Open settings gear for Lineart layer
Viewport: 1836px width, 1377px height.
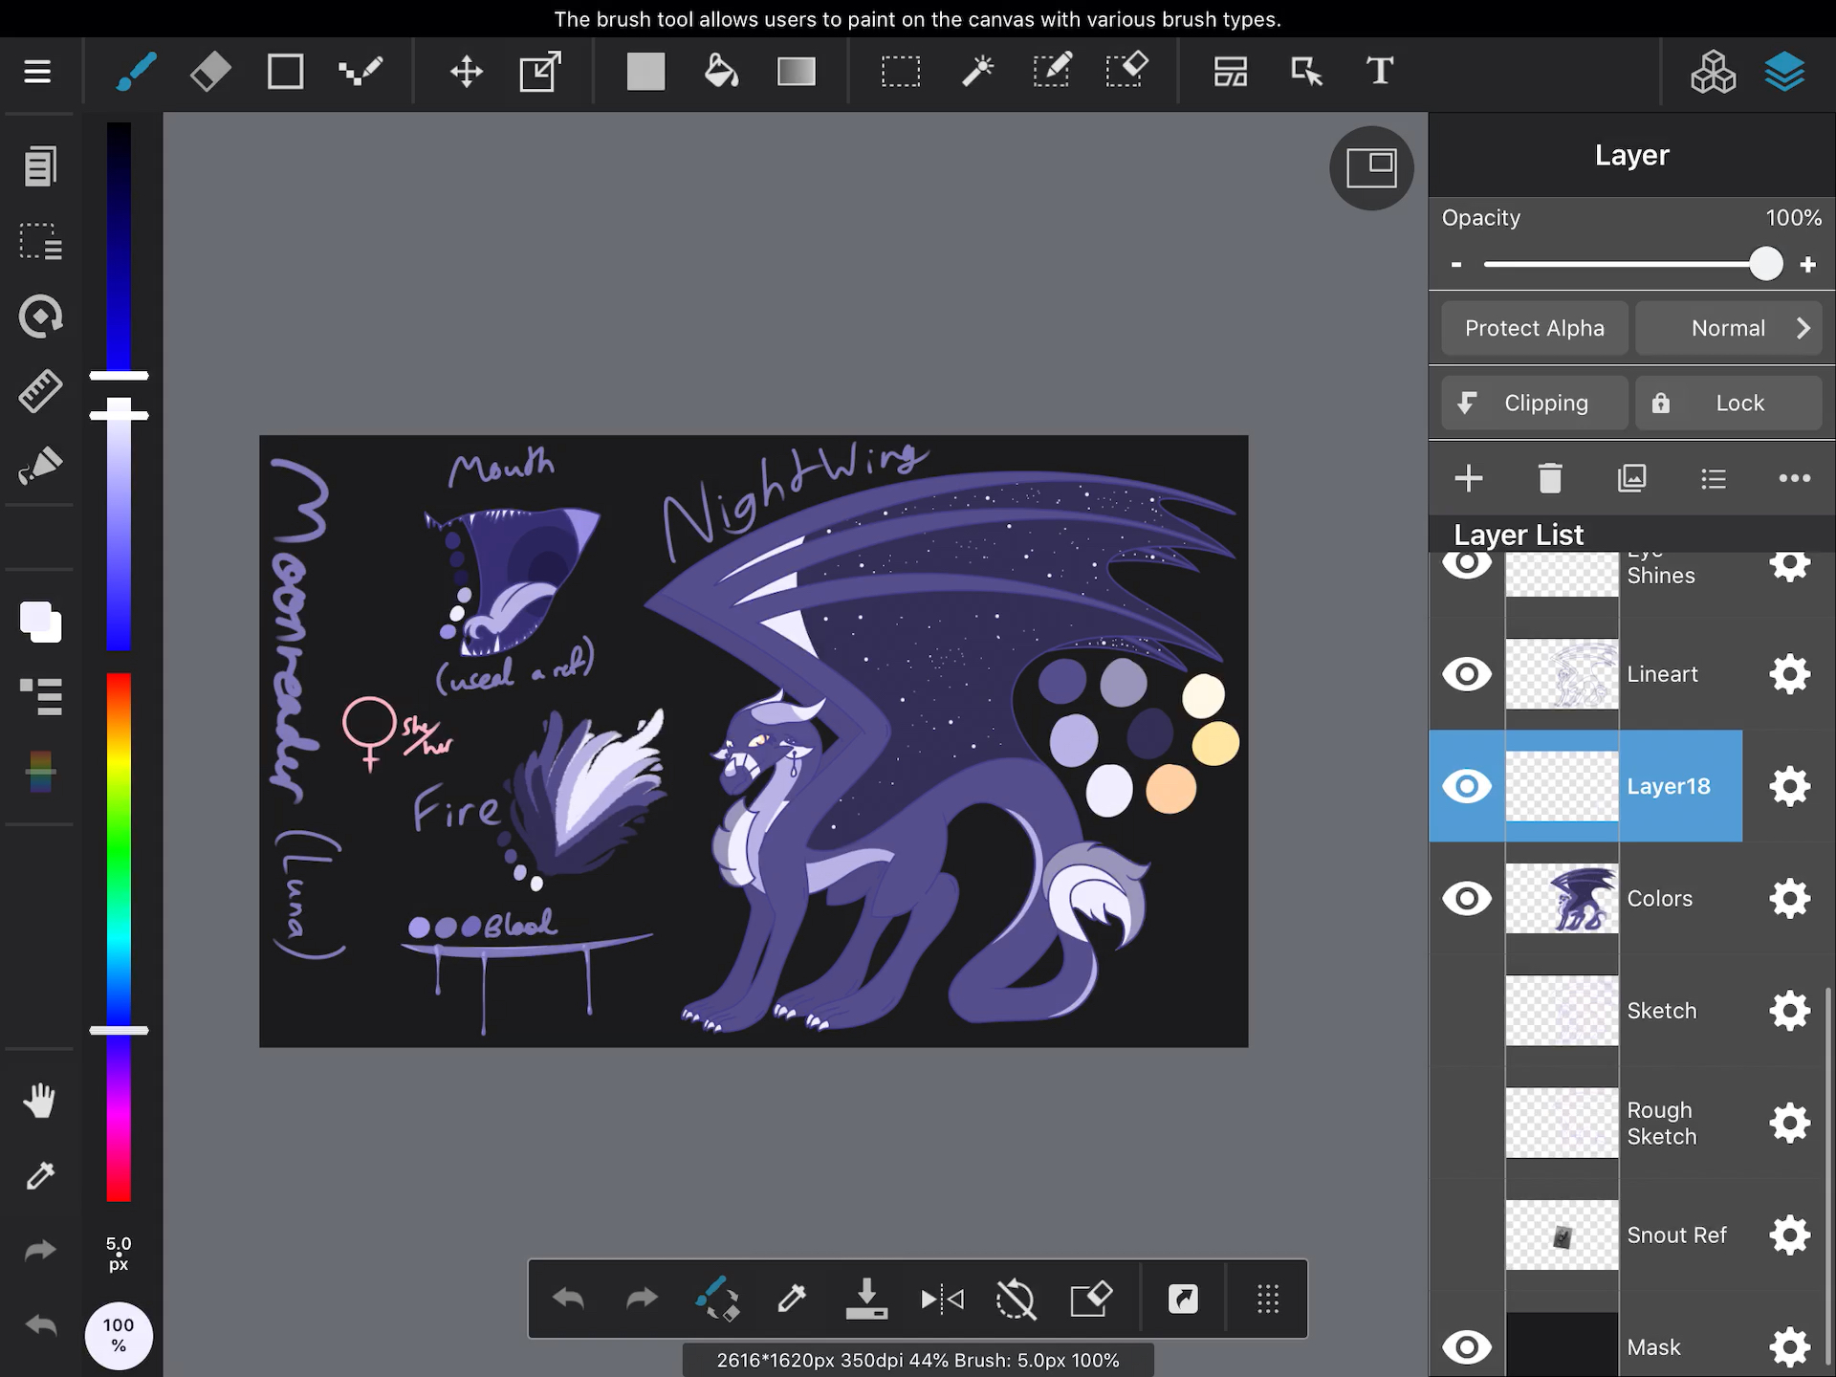click(1789, 674)
